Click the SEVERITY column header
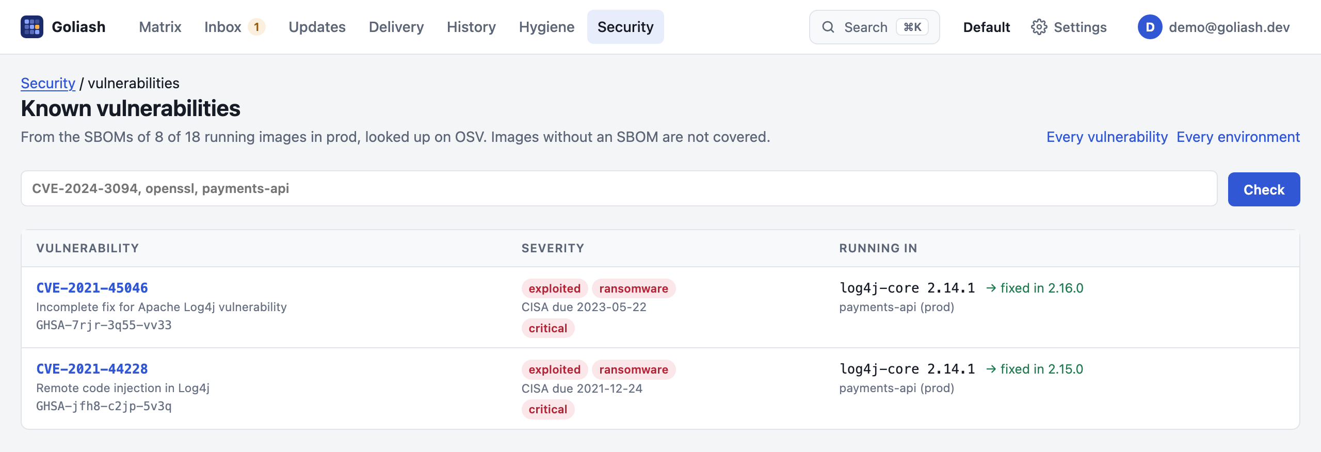Viewport: 1321px width, 452px height. (x=553, y=248)
